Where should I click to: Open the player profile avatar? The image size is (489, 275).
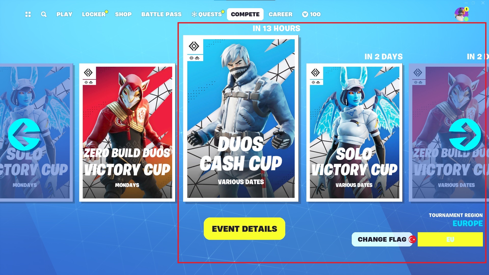click(461, 14)
